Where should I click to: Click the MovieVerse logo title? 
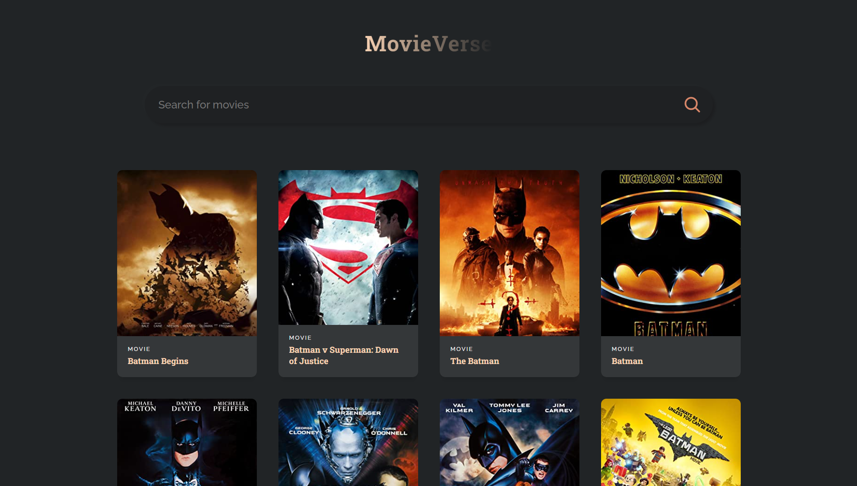[x=428, y=44]
